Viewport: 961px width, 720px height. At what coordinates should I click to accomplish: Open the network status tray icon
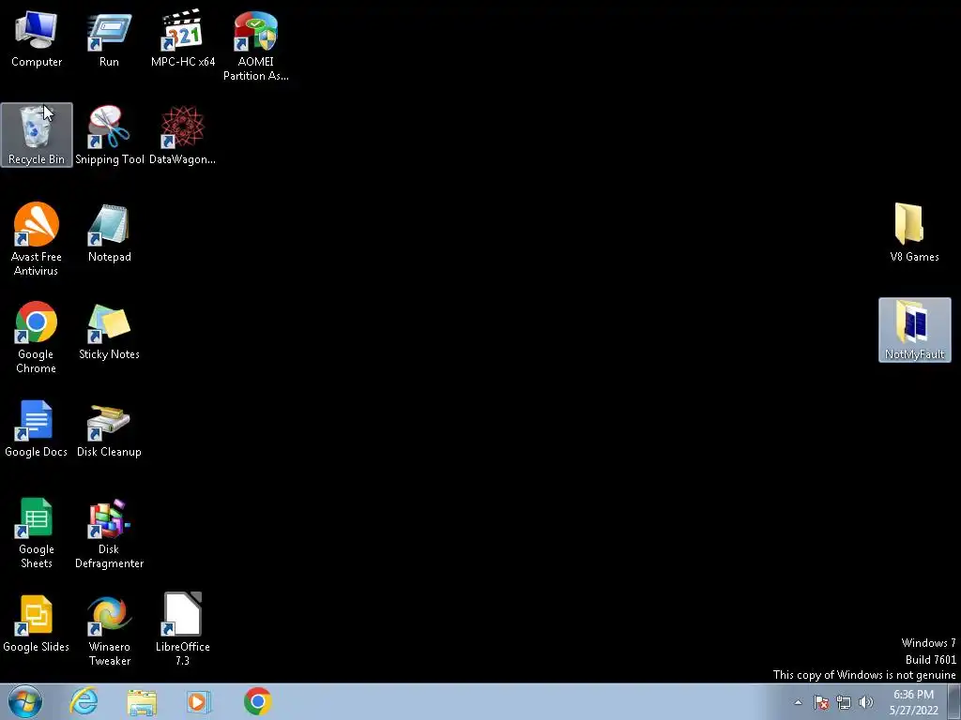pos(844,702)
